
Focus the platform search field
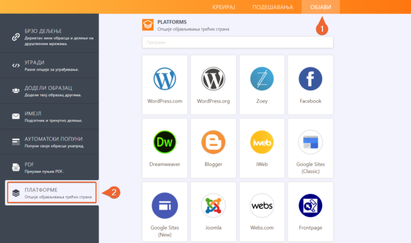coord(237,42)
